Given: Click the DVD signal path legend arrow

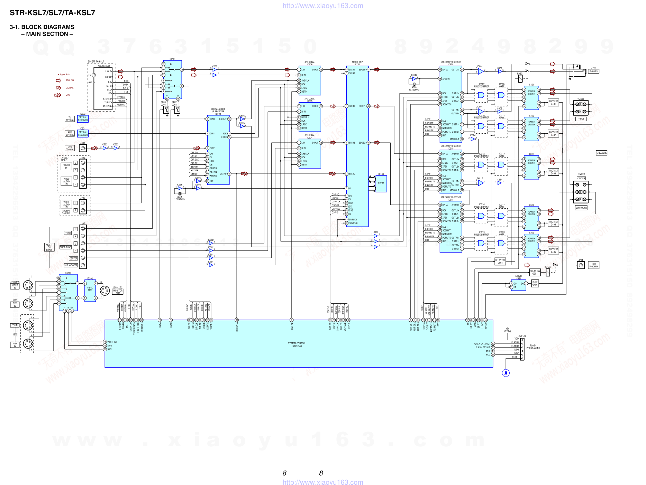Looking at the screenshot, I should (x=58, y=95).
